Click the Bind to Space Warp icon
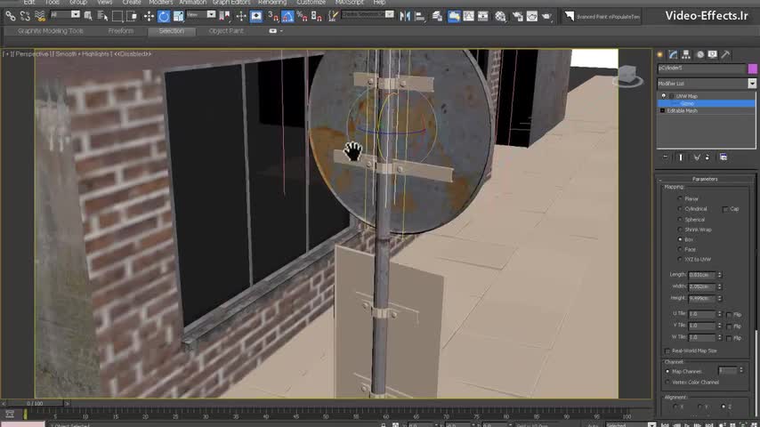Image resolution: width=760 pixels, height=427 pixels. pyautogui.click(x=40, y=16)
